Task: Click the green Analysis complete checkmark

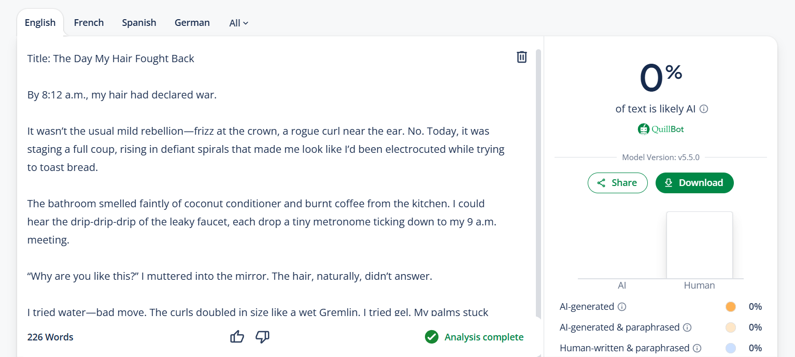Action: [432, 337]
